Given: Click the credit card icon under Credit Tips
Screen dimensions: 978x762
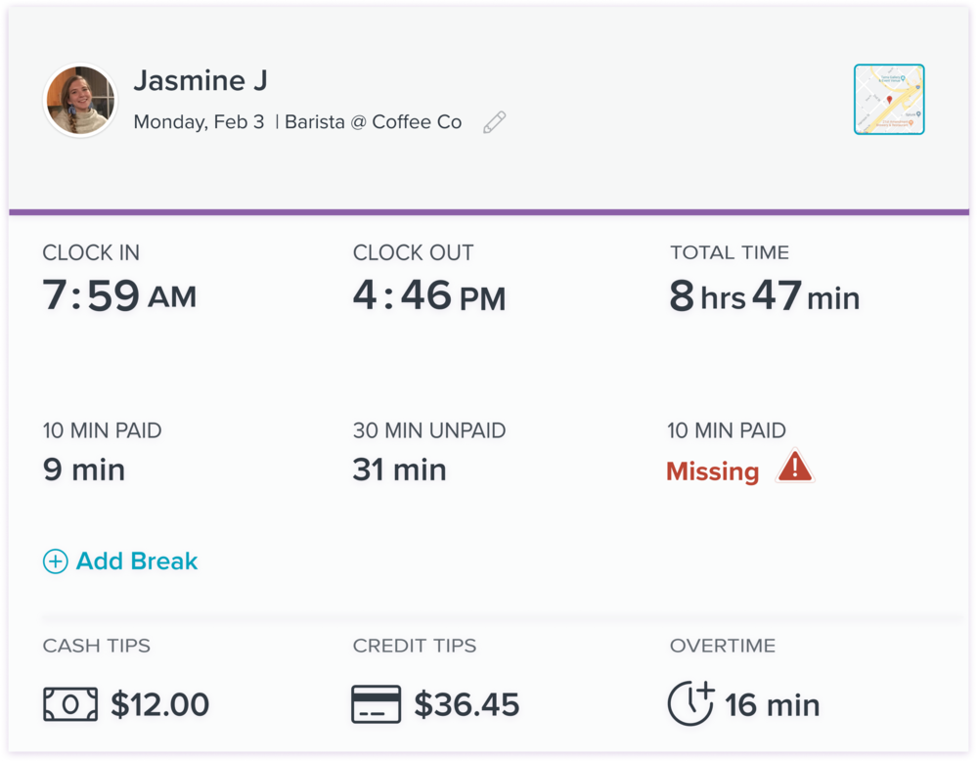Looking at the screenshot, I should pos(377,704).
